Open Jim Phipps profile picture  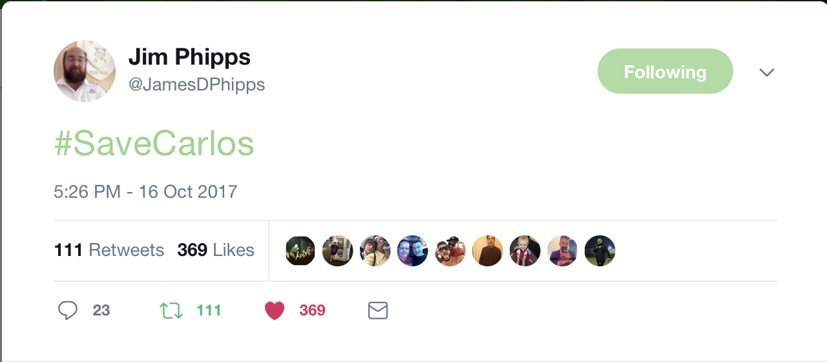click(85, 71)
